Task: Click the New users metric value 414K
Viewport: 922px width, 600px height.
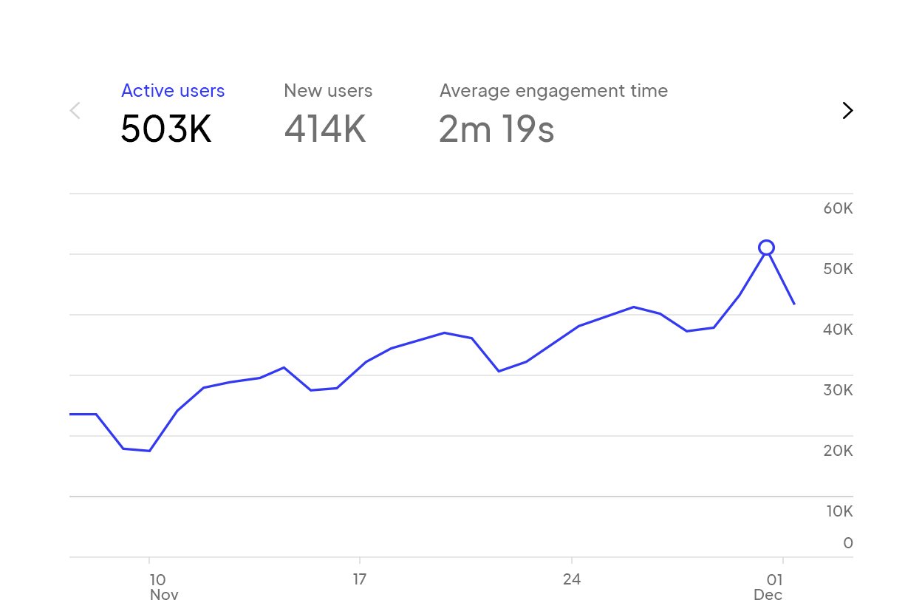Action: [325, 129]
